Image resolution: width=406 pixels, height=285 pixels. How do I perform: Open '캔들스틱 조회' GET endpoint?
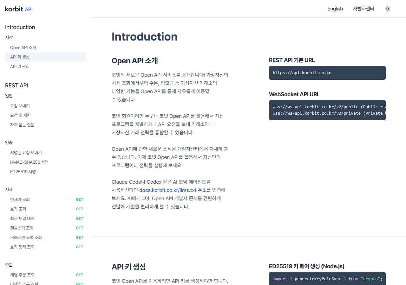pos(45,228)
